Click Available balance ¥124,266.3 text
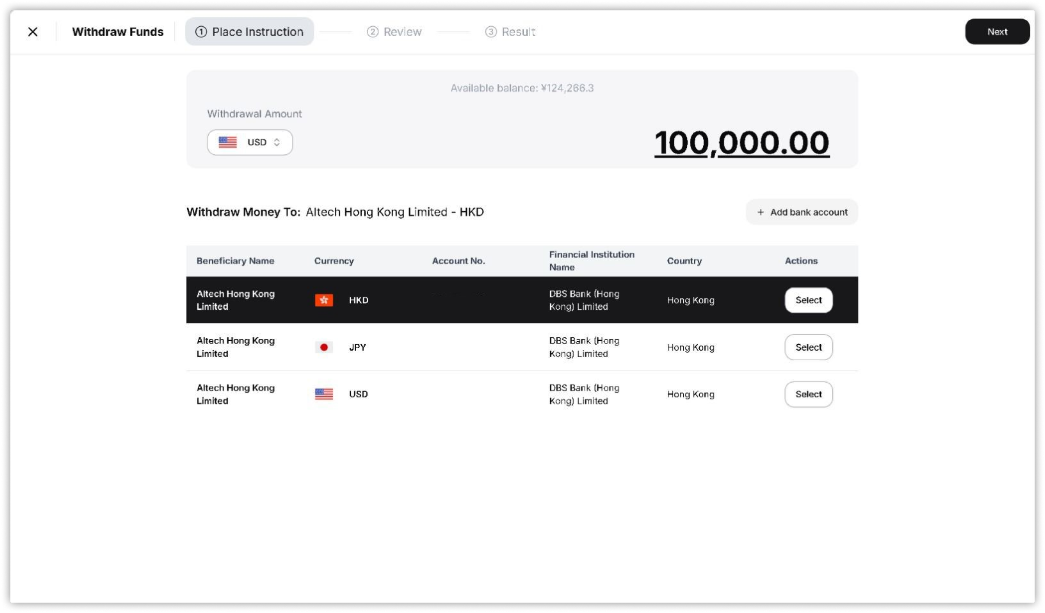The height and width of the screenshot is (613, 1045). (x=522, y=88)
